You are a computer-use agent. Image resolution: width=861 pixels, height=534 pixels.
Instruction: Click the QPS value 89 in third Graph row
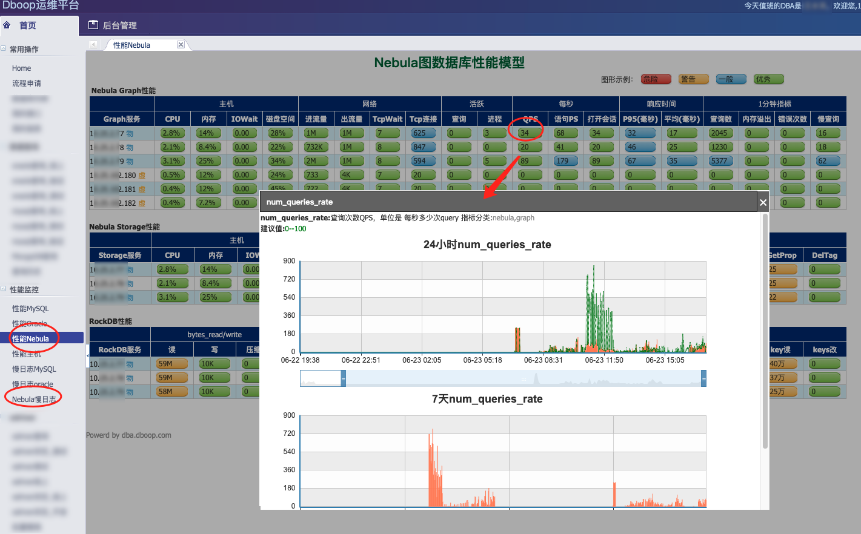[530, 161]
